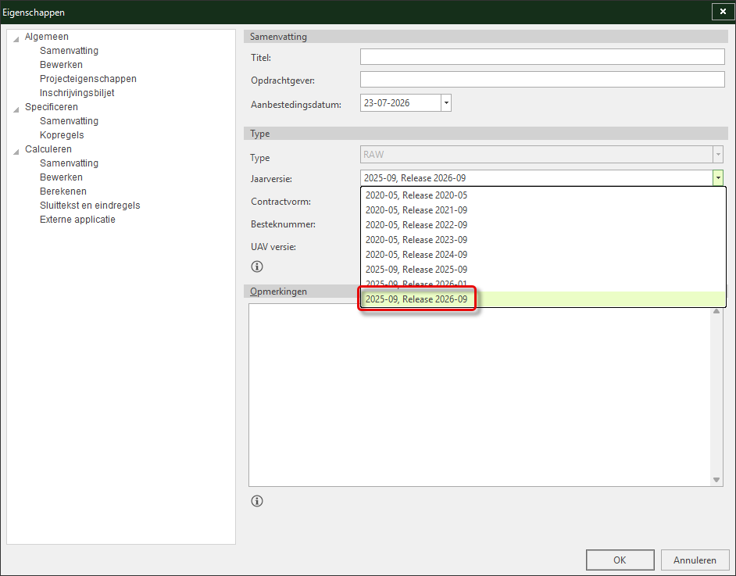Collapse the Algemeen tree node
The height and width of the screenshot is (576, 736).
pyautogui.click(x=16, y=38)
